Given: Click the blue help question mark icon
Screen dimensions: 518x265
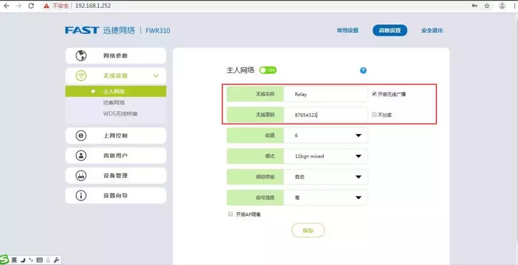Looking at the screenshot, I should click(x=363, y=70).
